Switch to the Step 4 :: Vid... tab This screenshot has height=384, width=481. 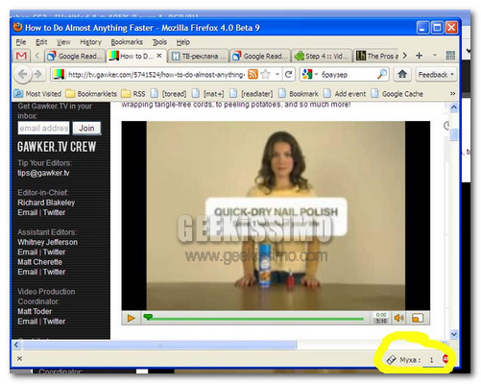pyautogui.click(x=322, y=56)
